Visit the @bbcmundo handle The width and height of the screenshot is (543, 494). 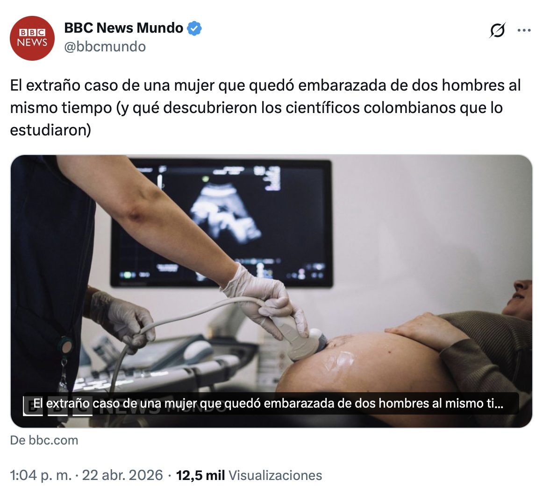[x=105, y=47]
